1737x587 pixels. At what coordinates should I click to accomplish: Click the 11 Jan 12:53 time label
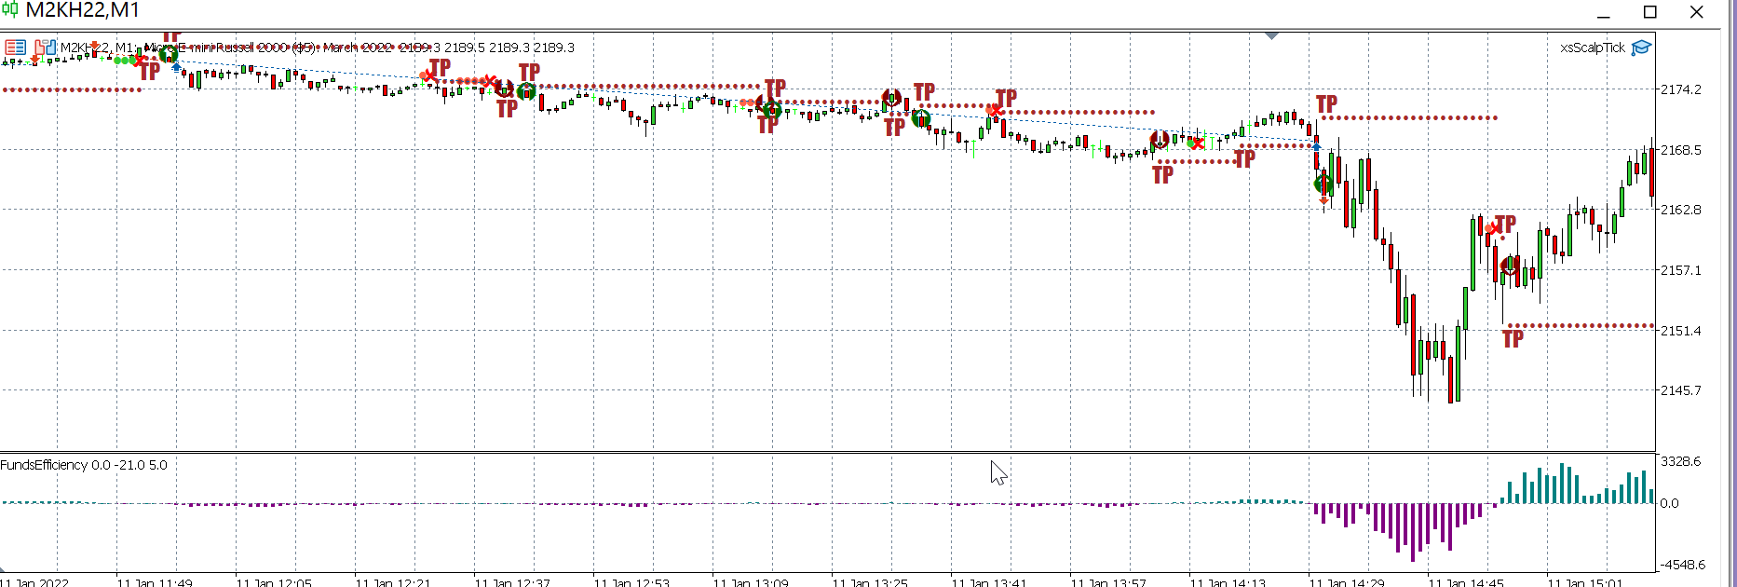click(631, 582)
